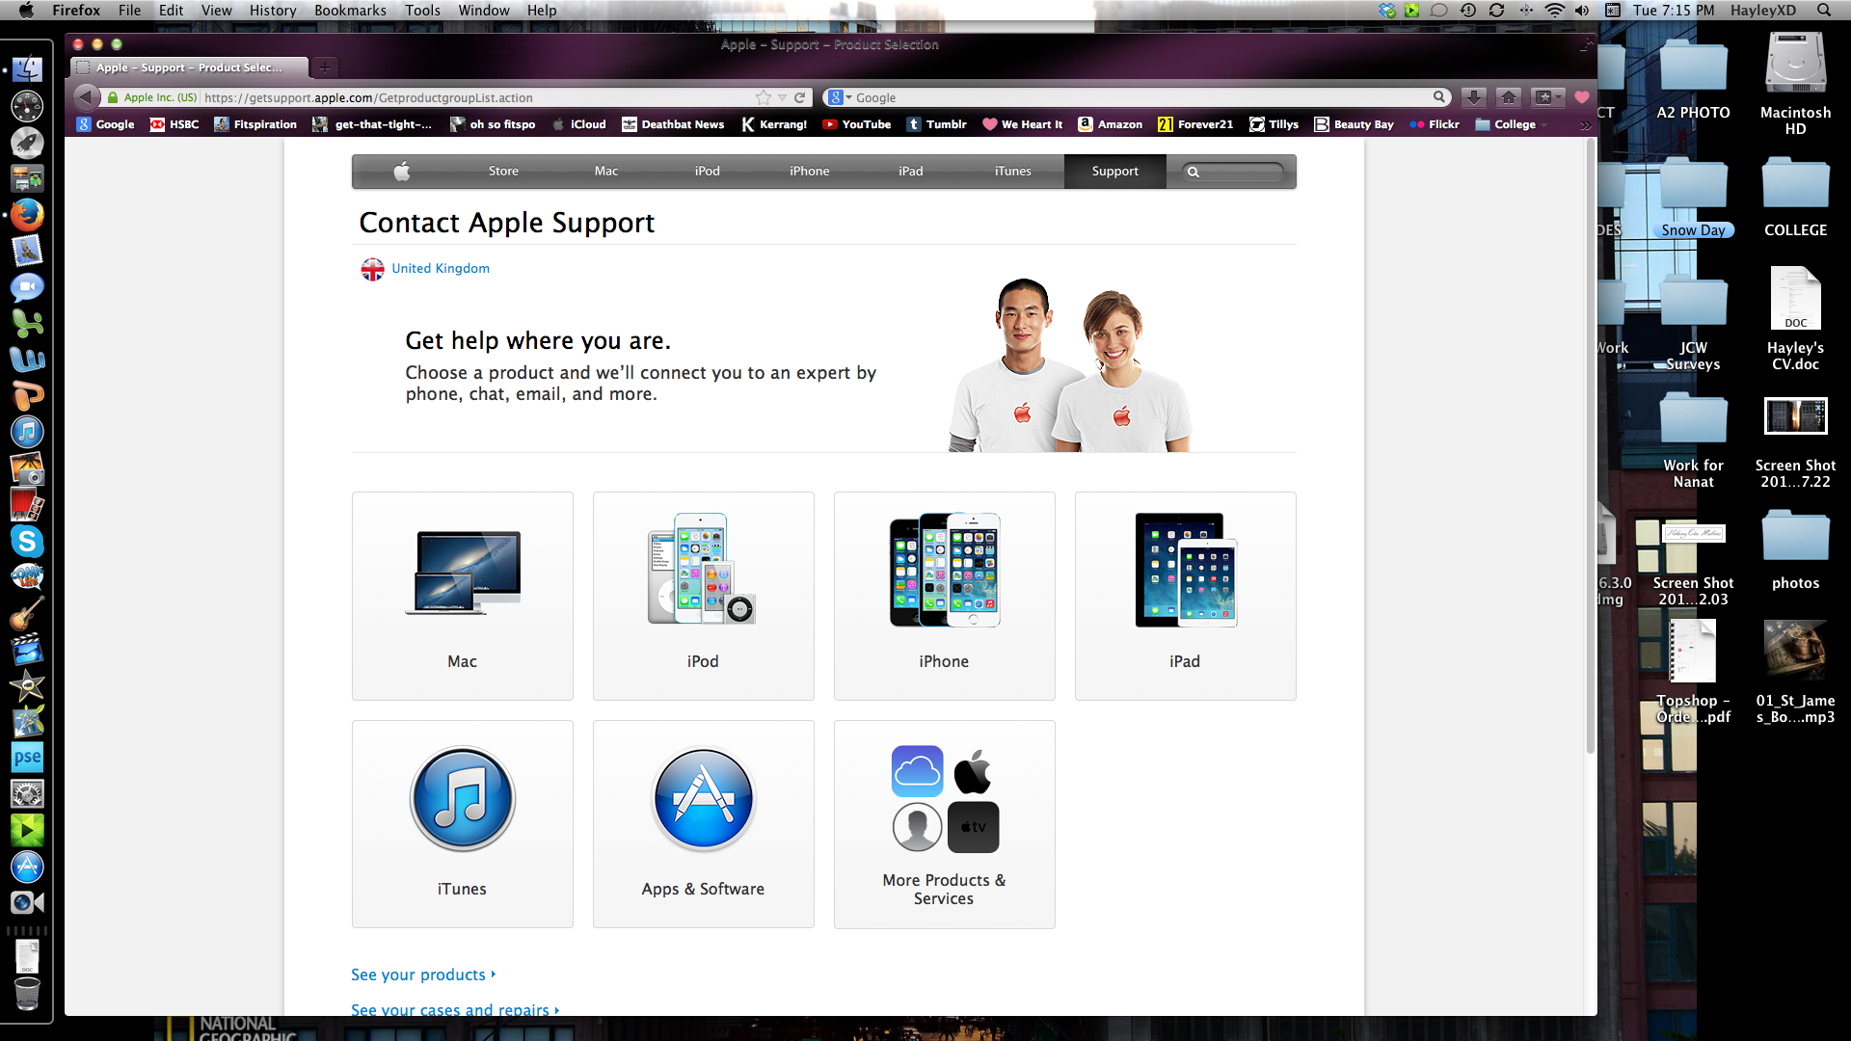The image size is (1851, 1041).
Task: Open the Downloads arrow button
Action: [x=1473, y=97]
